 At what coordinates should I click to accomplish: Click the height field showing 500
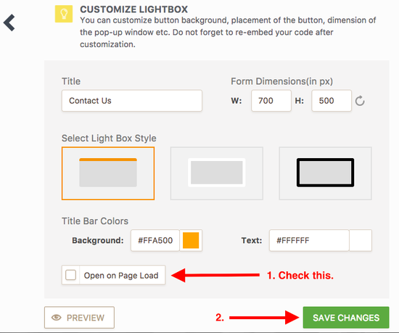332,101
